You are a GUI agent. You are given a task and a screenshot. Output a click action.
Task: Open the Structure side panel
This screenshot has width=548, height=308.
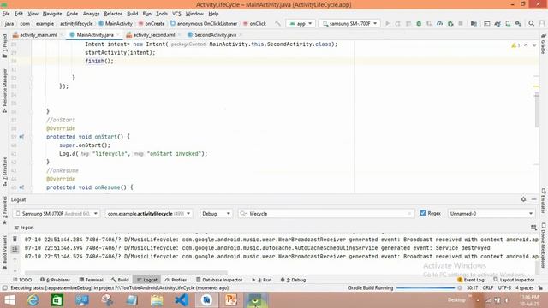[4, 171]
